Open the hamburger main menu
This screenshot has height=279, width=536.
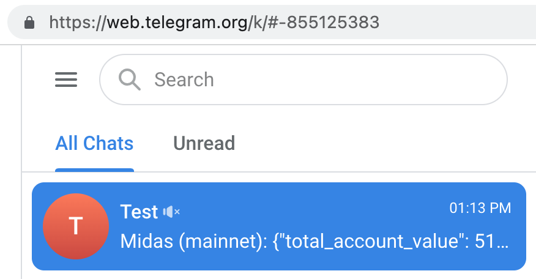coord(66,80)
